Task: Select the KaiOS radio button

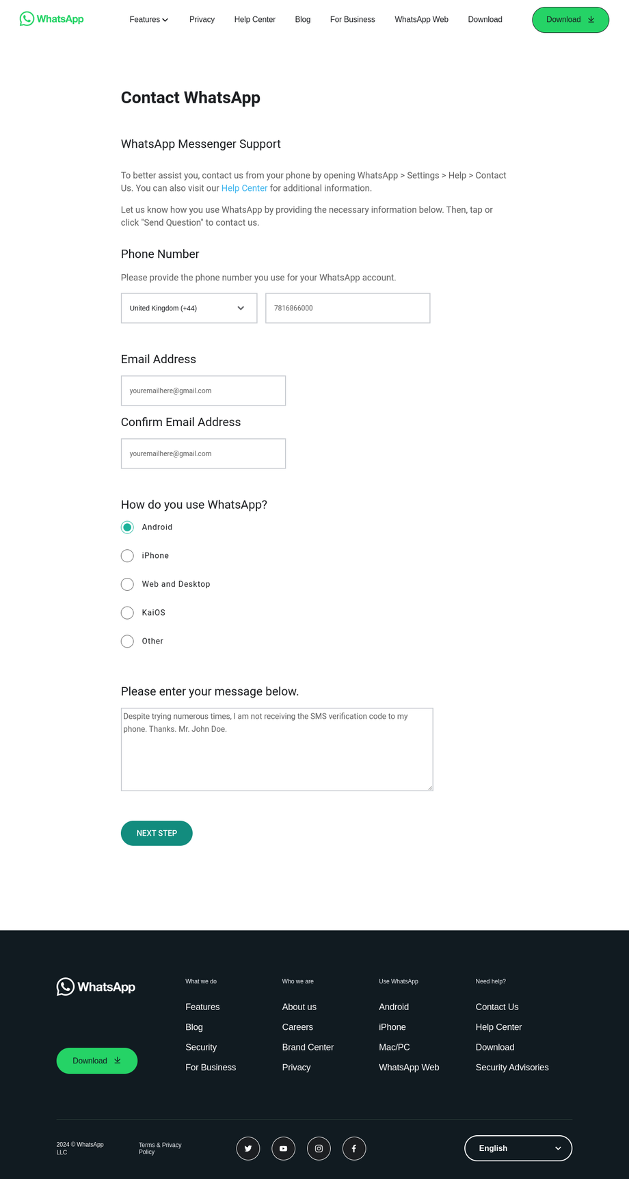Action: (127, 613)
